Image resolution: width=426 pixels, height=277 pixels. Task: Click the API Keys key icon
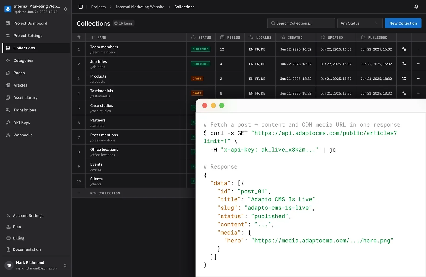tap(8, 122)
